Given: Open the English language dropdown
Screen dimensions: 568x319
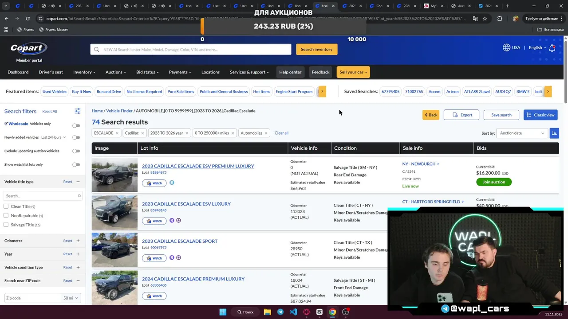Looking at the screenshot, I should click(x=537, y=47).
